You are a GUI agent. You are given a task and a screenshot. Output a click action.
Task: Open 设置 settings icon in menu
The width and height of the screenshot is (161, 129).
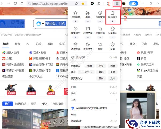pyautogui.click(x=112, y=45)
